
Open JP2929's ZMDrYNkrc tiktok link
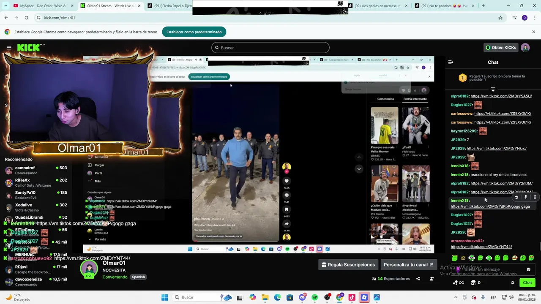click(x=496, y=148)
